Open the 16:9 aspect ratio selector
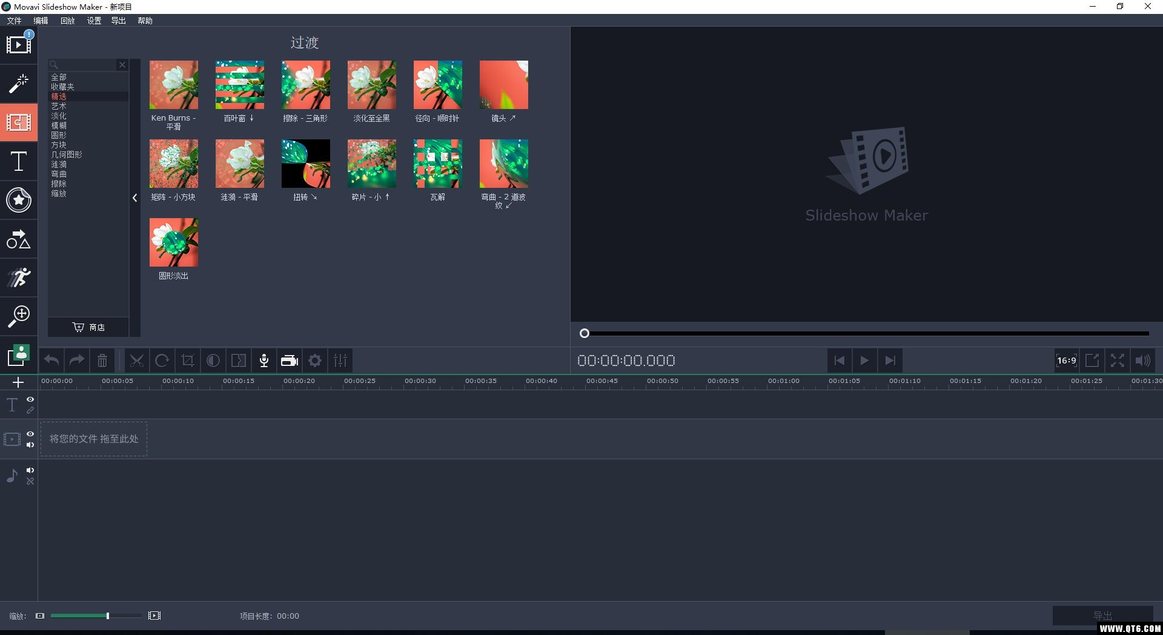Screen dimensions: 1163x635 (1067, 361)
